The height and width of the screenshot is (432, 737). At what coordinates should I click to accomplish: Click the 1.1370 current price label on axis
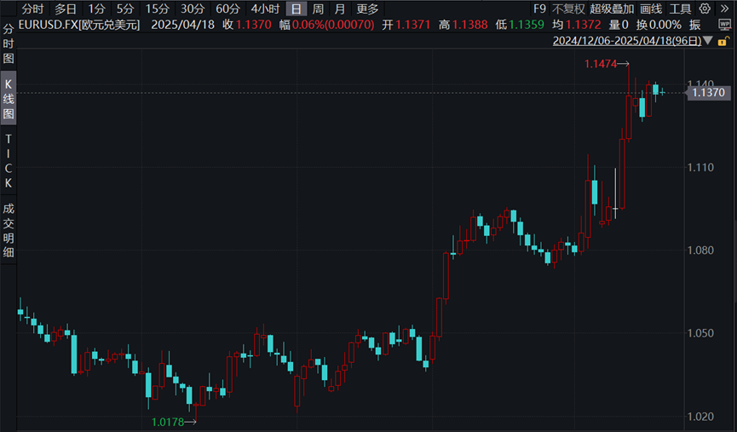(x=708, y=92)
